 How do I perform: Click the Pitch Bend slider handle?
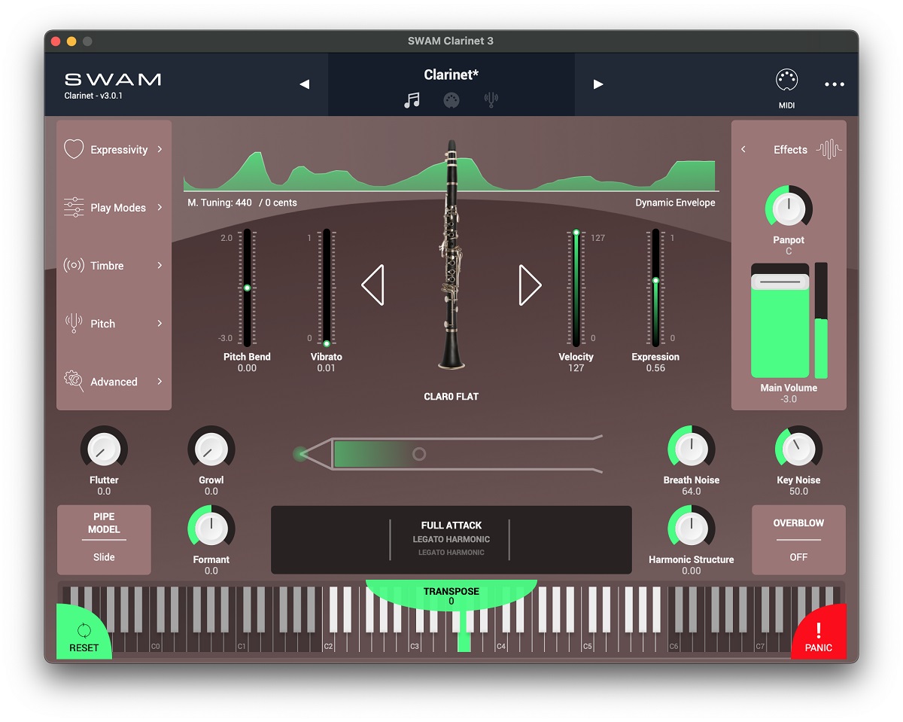click(x=247, y=288)
